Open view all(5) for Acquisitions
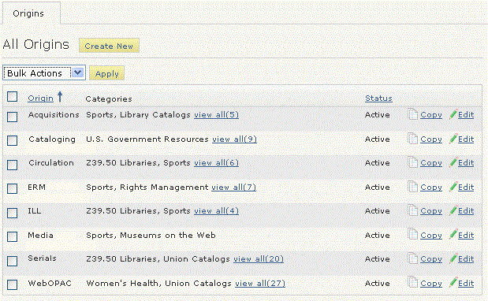Screen dimensions: 488x301 click(x=216, y=115)
